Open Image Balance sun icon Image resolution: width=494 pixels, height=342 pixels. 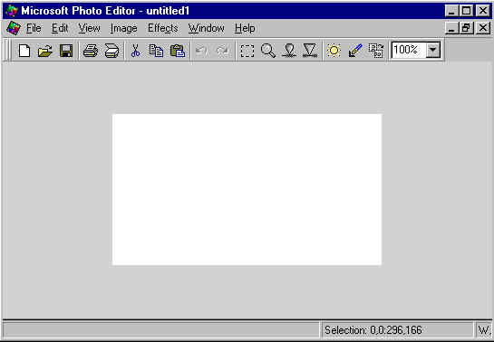point(334,51)
